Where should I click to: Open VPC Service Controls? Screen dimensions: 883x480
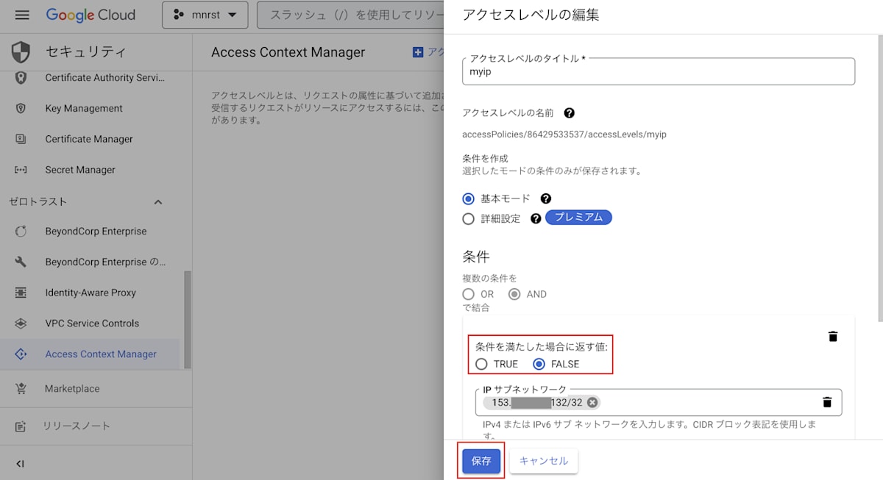tap(92, 323)
